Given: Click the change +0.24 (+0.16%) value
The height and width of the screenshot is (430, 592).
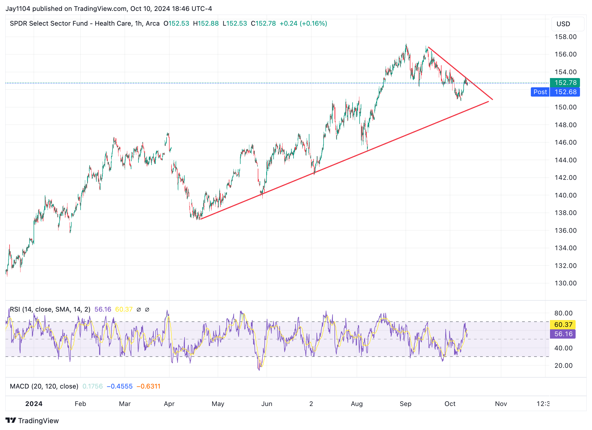Looking at the screenshot, I should click(x=303, y=23).
